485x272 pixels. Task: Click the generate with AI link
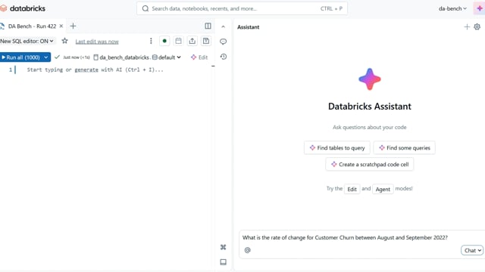(x=86, y=70)
